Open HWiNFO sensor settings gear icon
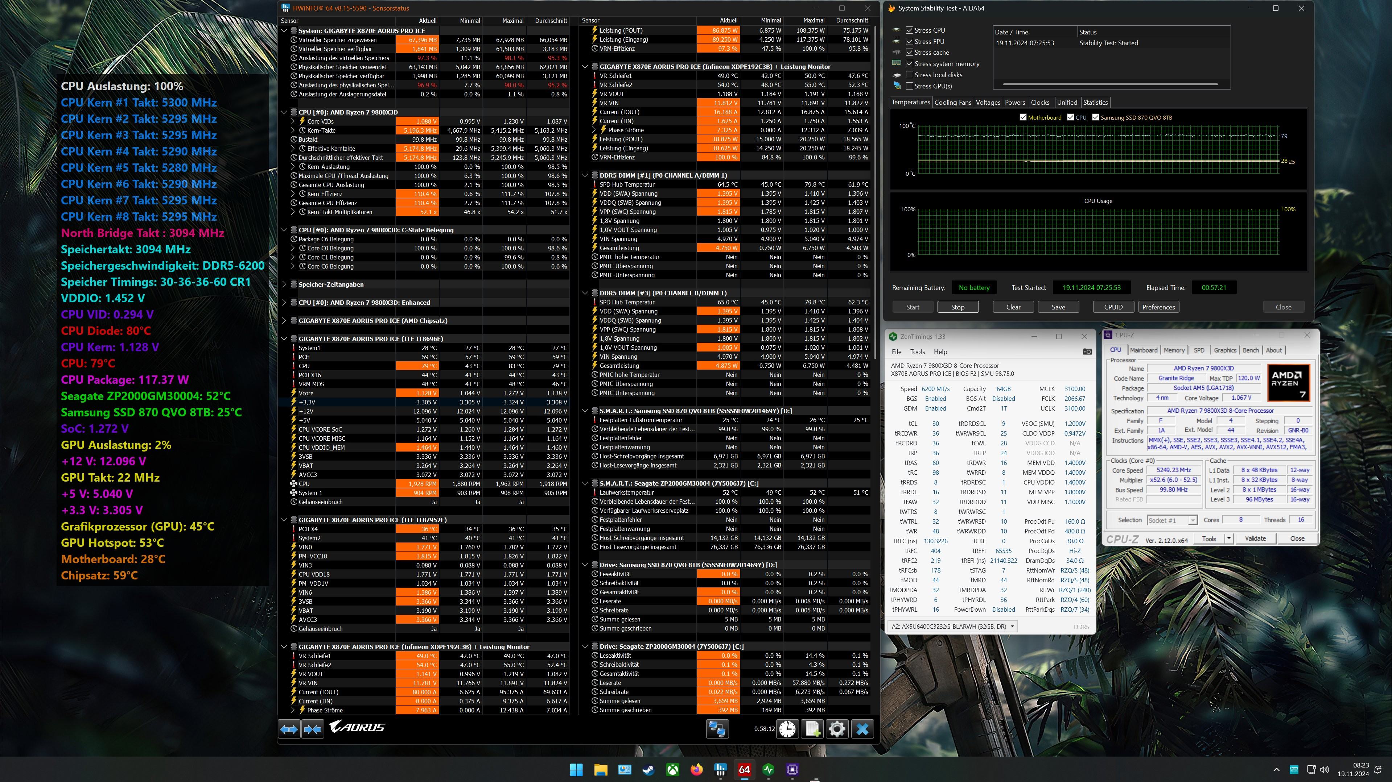1392x782 pixels. point(837,728)
